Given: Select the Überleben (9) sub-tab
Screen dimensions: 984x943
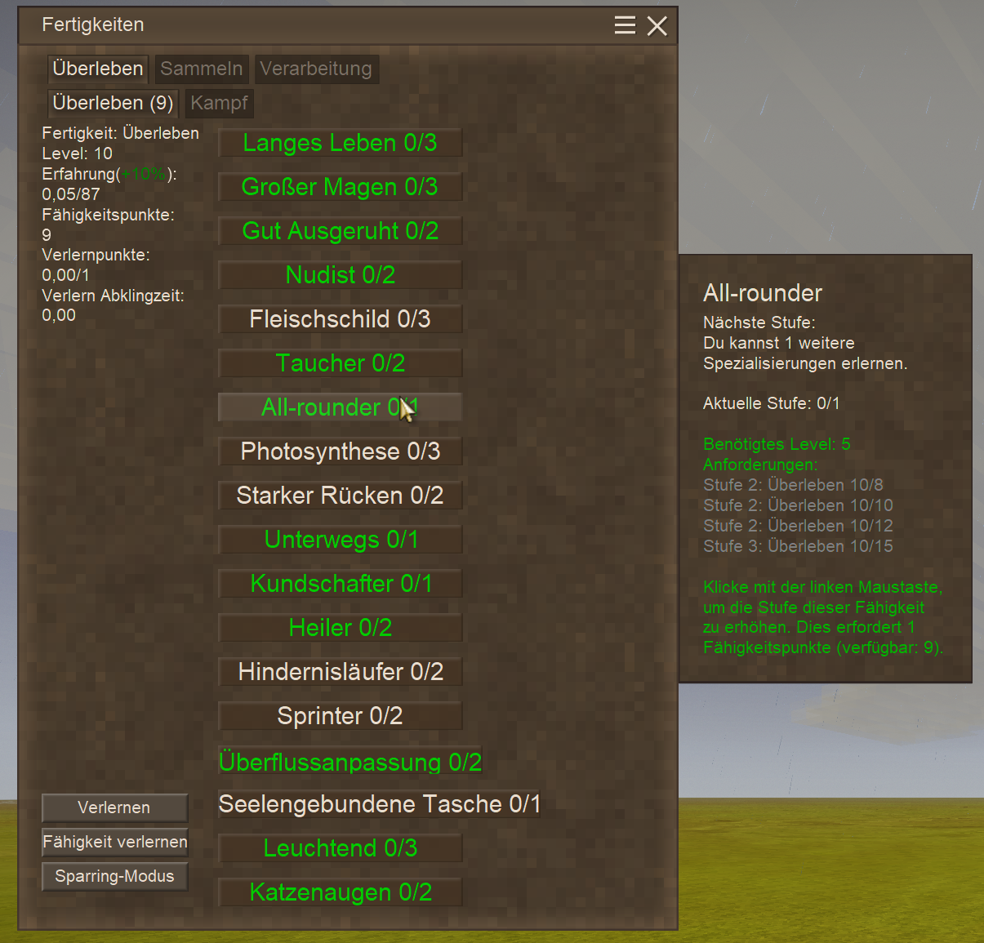Looking at the screenshot, I should point(113,103).
